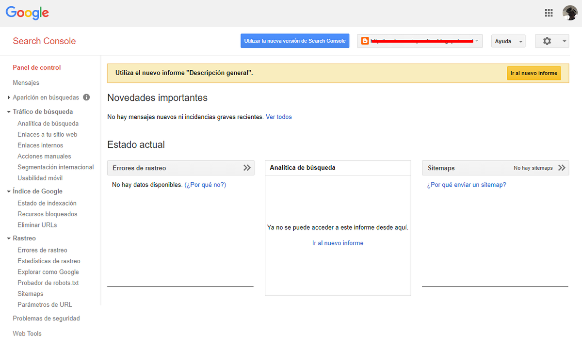Open Parámetros de URL sidebar item

pos(45,305)
